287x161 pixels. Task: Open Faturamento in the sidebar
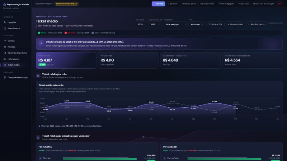click(x=16, y=59)
